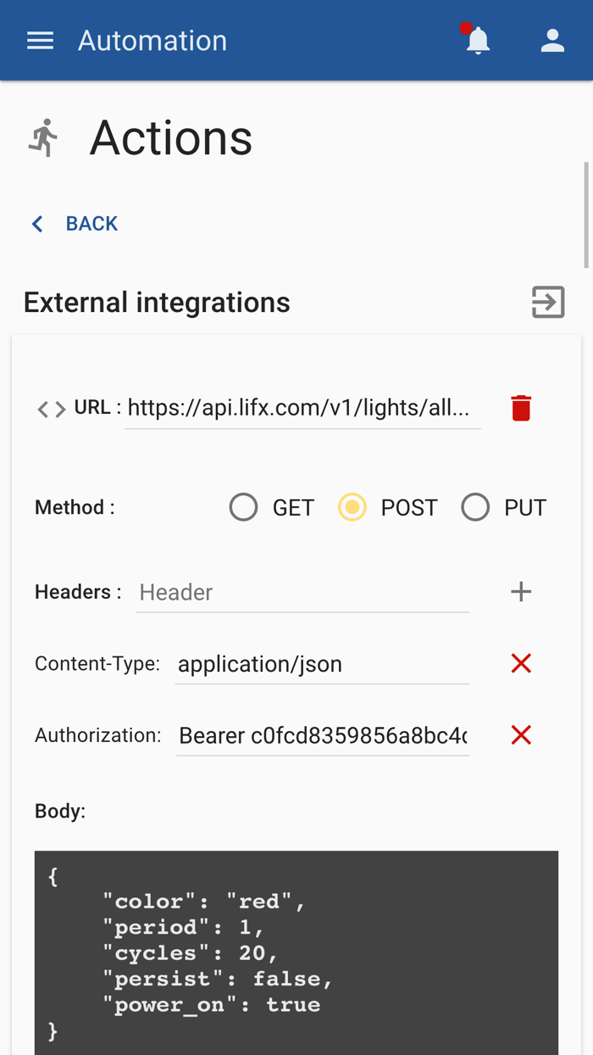This screenshot has width=593, height=1055.
Task: Click the External integrations section header
Action: pyautogui.click(x=156, y=302)
